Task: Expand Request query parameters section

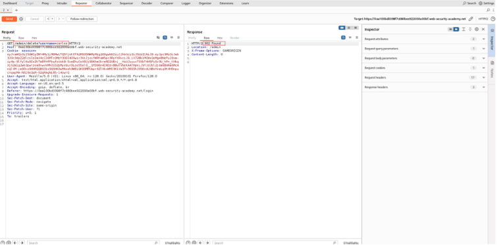Action: pos(425,49)
